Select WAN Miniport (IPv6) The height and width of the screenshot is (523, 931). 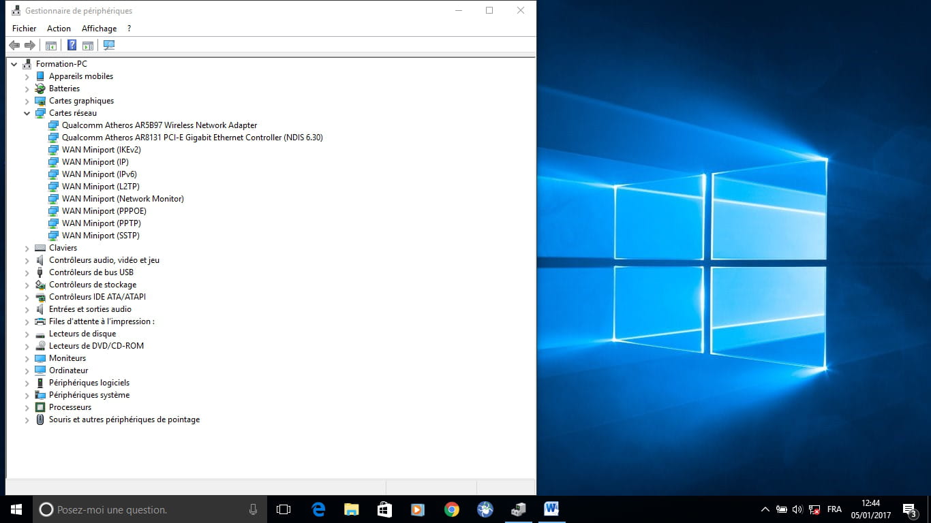click(x=100, y=174)
